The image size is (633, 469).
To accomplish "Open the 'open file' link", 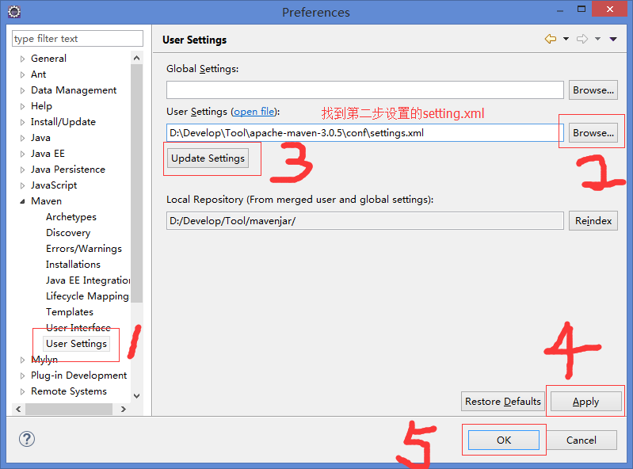I will [254, 112].
